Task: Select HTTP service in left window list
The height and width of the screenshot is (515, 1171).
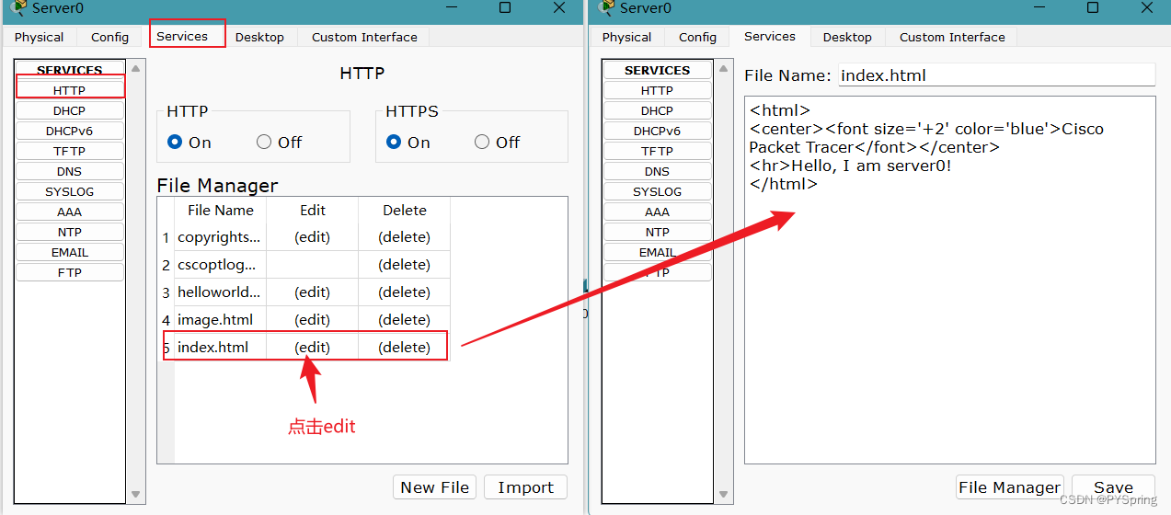Action: click(x=69, y=90)
